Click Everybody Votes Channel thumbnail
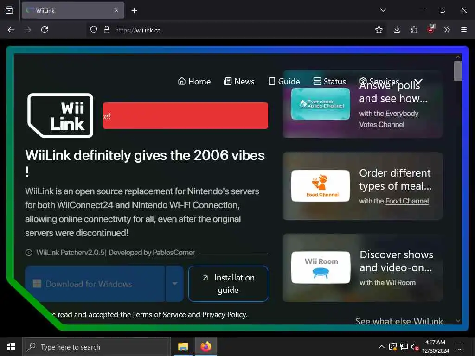This screenshot has height=356, width=475. pos(321,104)
